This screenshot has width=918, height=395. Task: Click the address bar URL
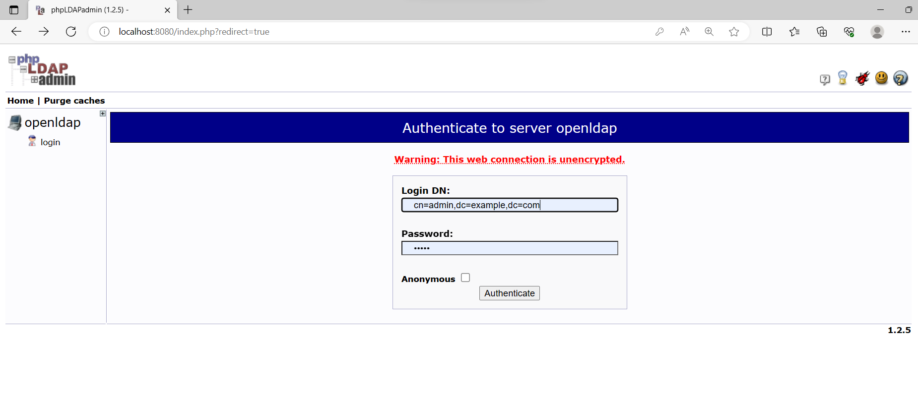(194, 32)
